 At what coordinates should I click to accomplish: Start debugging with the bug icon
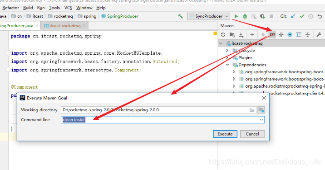coord(245,16)
